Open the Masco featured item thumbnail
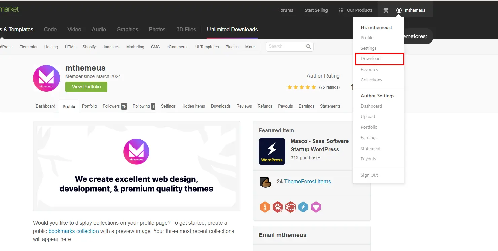This screenshot has width=498, height=251. click(272, 152)
